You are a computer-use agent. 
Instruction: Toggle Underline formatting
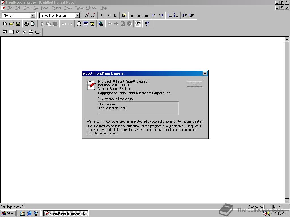(115, 15)
